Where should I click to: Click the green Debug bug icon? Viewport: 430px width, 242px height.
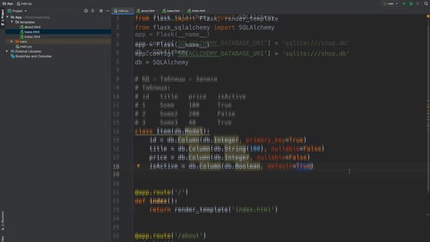coord(411,4)
